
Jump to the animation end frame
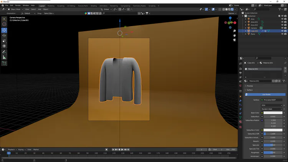click(128, 149)
